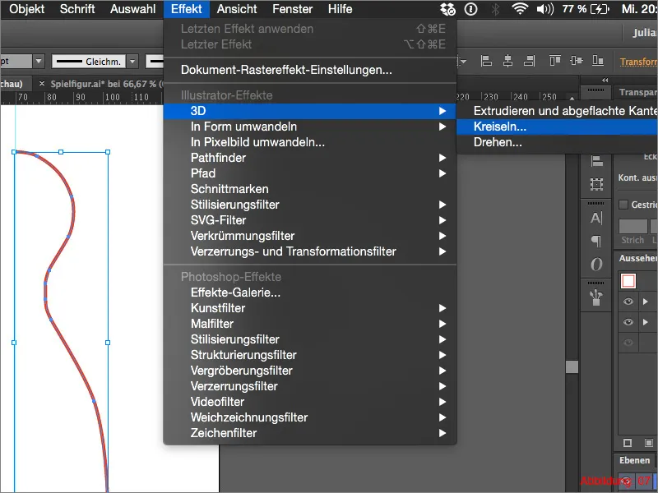658x493 pixels.
Task: Click the new fill icon in Aussehen panel
Action: tap(649, 443)
